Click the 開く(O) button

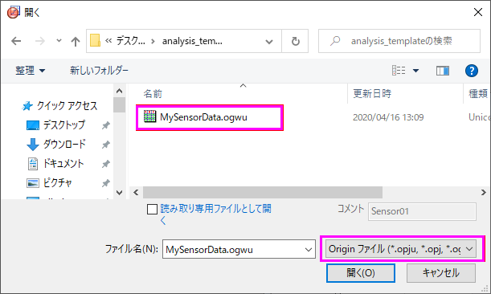361,273
